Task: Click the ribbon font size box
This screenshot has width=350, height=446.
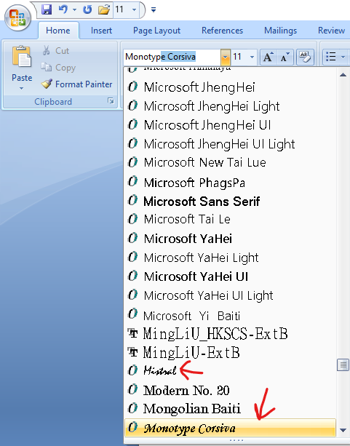Action: point(239,57)
